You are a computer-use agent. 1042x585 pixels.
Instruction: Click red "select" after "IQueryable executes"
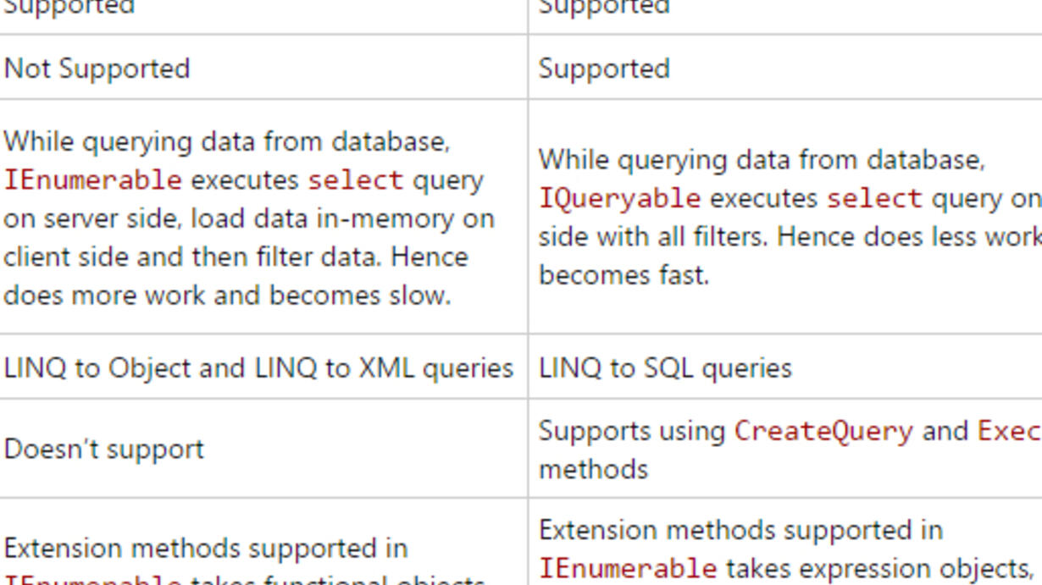[873, 198]
